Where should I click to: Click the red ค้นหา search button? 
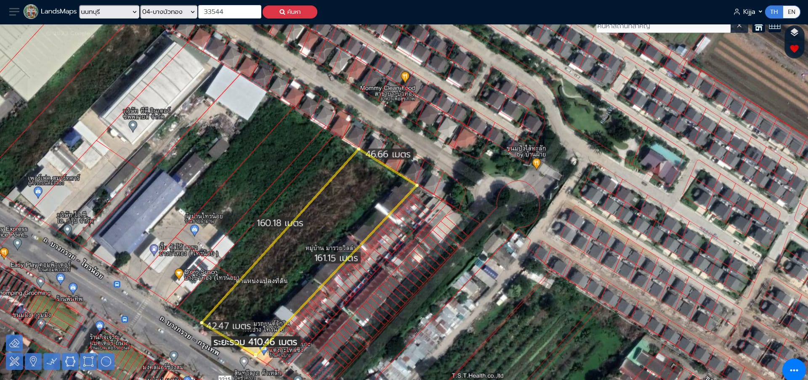290,12
